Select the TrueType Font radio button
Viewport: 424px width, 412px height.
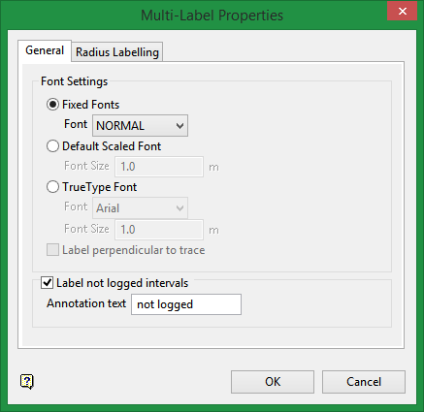tap(52, 187)
